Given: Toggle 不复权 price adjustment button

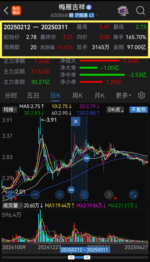Looking at the screenshot, I should tap(139, 110).
